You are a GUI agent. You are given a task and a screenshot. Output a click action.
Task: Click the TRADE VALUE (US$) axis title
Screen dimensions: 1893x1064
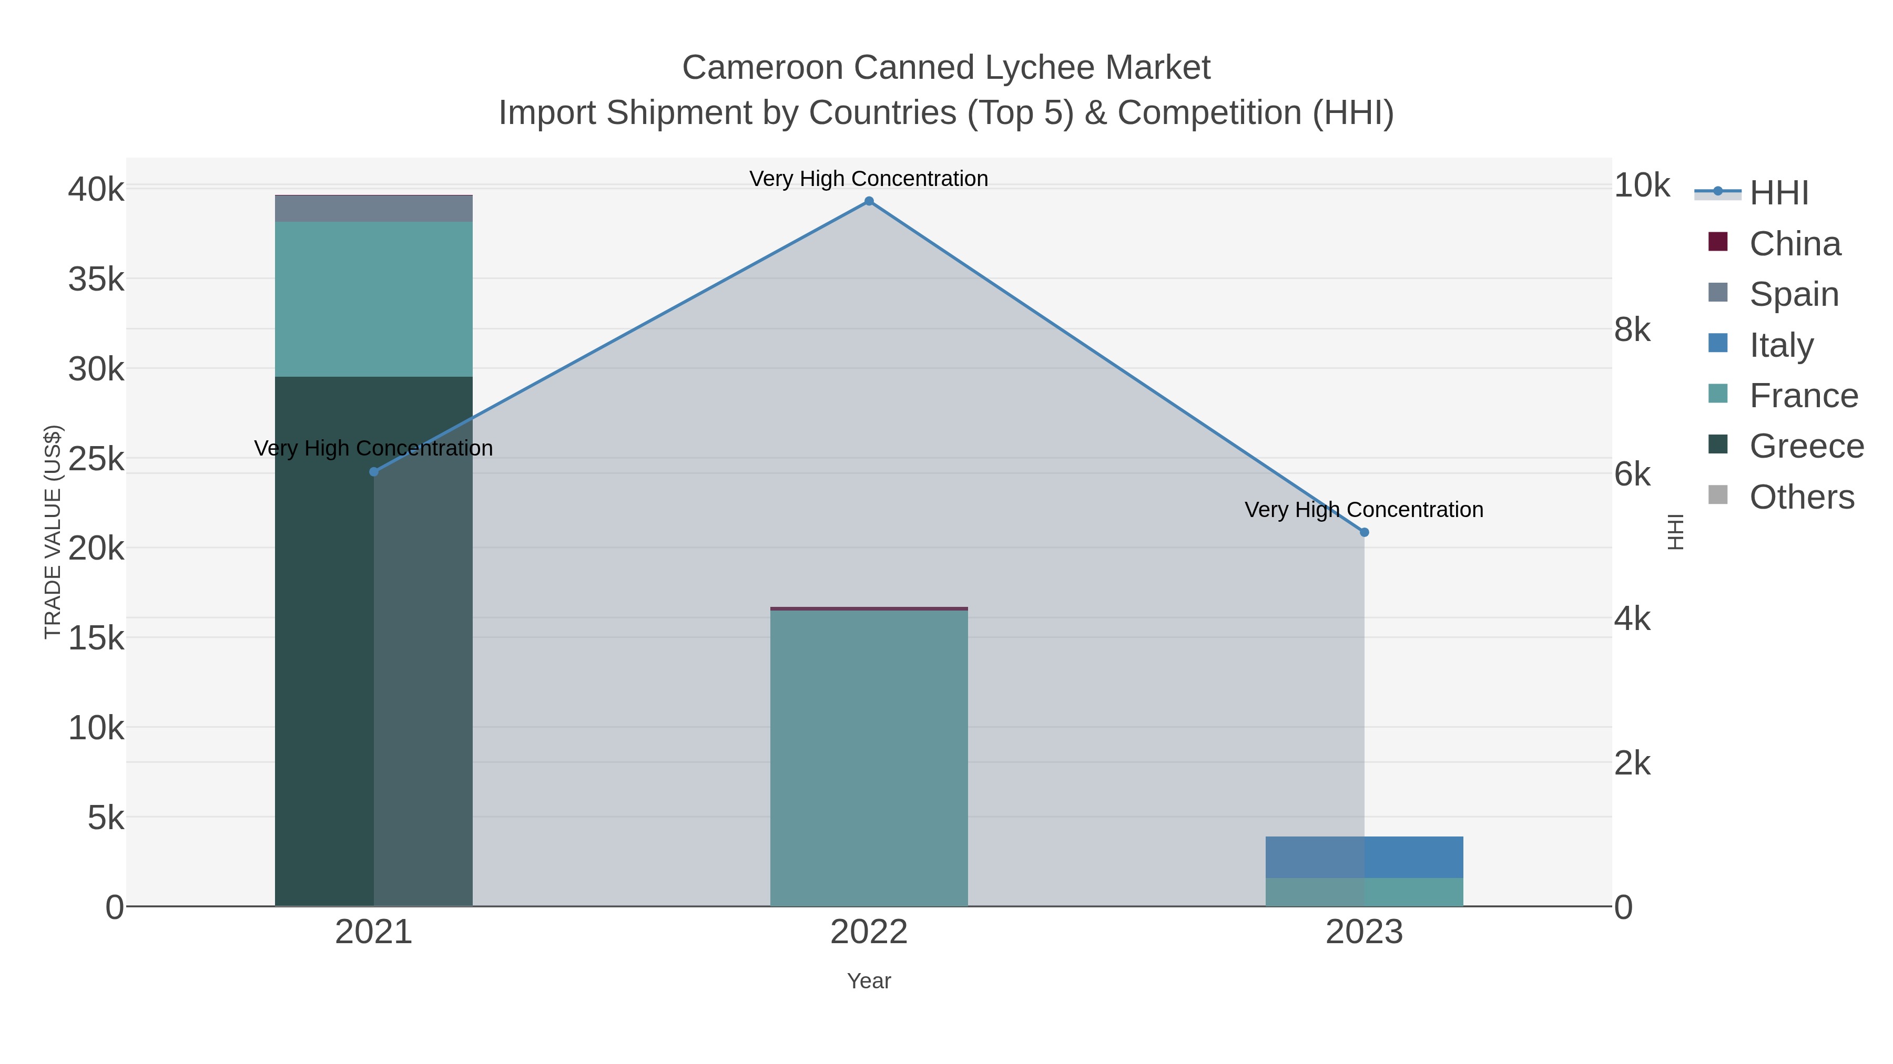click(x=53, y=532)
